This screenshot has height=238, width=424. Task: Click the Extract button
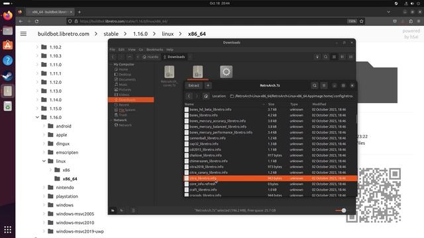coord(193,85)
